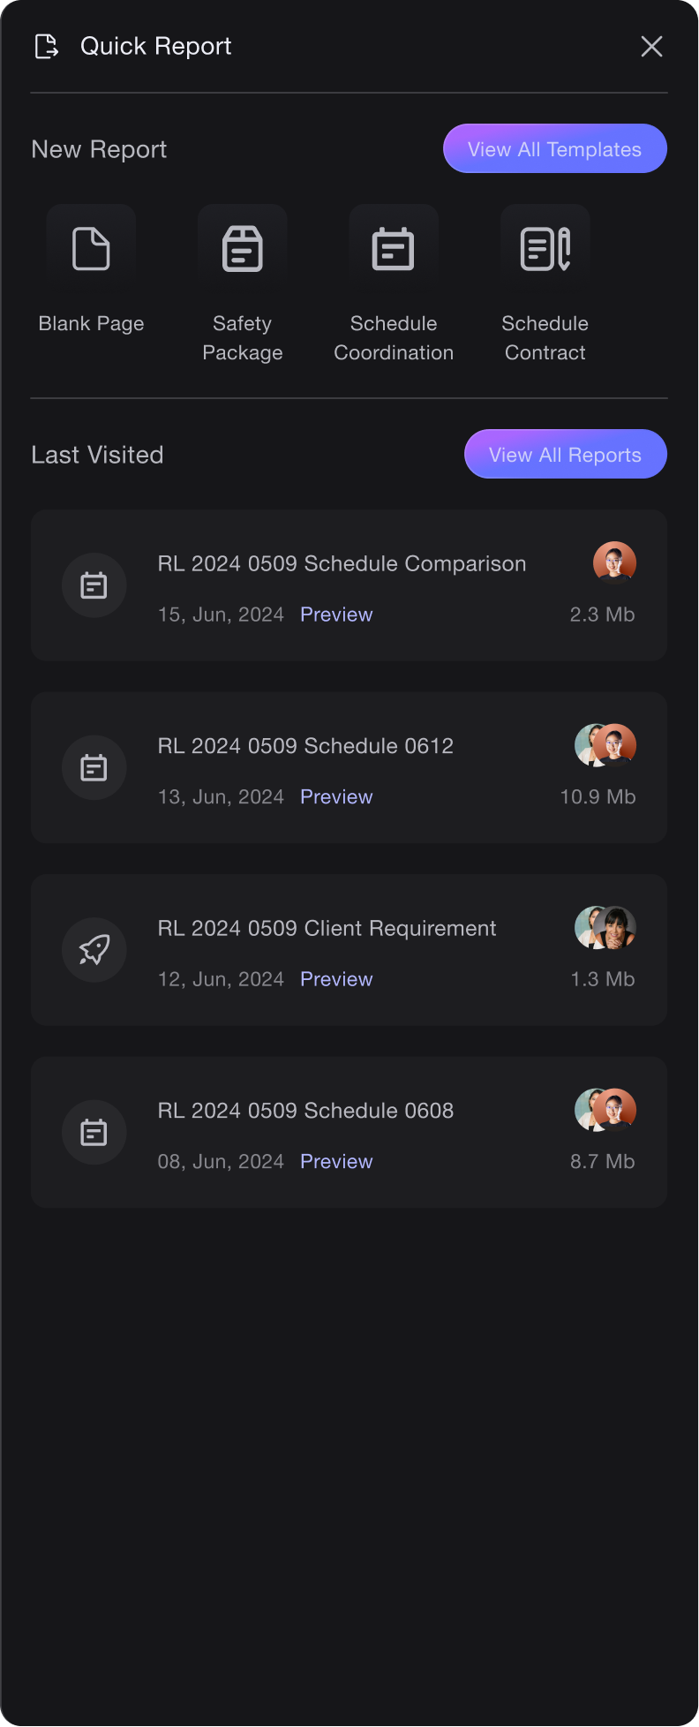Click the Schedule Comparison user avatar
Screen dimensions: 699x1727
[614, 563]
